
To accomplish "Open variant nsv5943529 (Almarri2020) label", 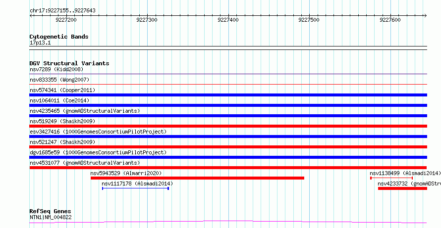I will (x=126, y=173).
